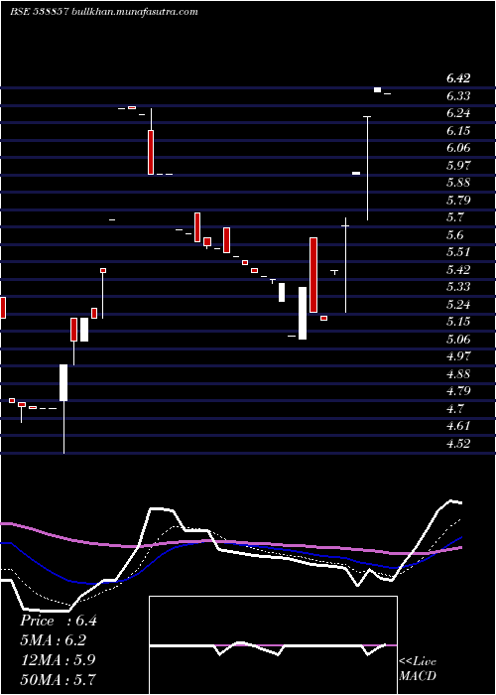The height and width of the screenshot is (695, 496).
Task: Click the BSE 538857 bullkhan.munafasutra.com header text
Action: pyautogui.click(x=103, y=12)
